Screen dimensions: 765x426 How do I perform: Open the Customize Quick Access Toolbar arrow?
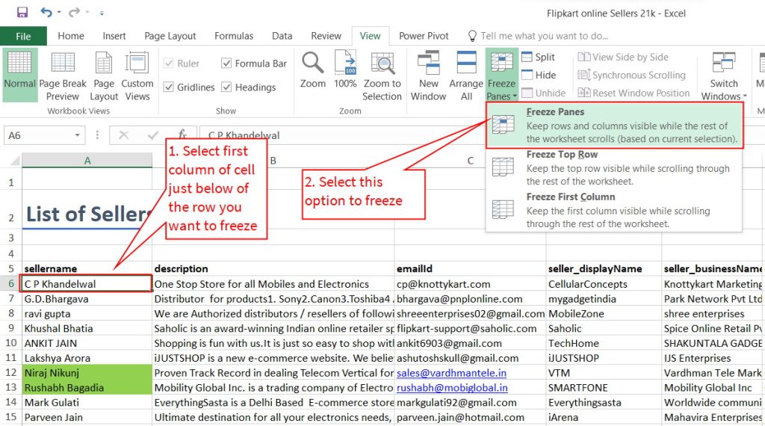tap(102, 13)
